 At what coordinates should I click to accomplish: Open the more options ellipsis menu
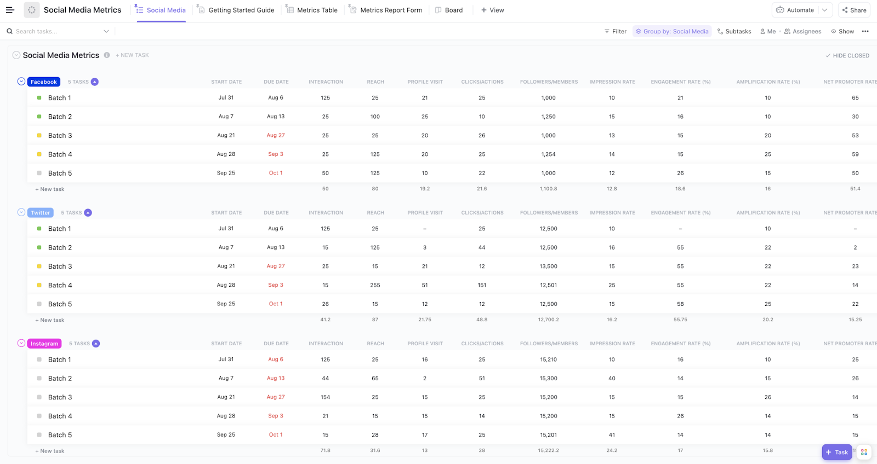click(865, 31)
